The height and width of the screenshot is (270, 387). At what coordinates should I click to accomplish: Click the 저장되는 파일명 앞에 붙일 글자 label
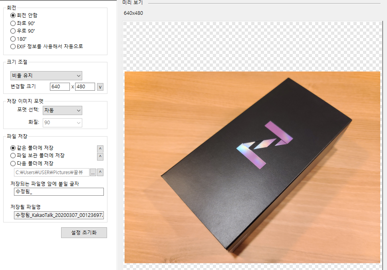(45, 184)
